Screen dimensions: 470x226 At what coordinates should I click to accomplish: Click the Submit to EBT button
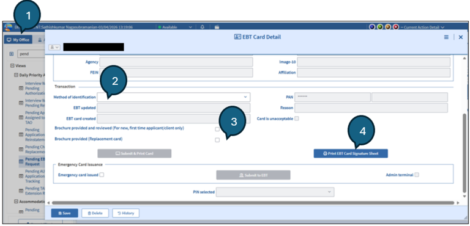coord(253,175)
